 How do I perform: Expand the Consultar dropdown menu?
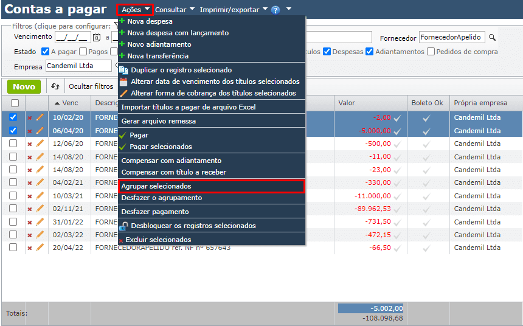[175, 10]
